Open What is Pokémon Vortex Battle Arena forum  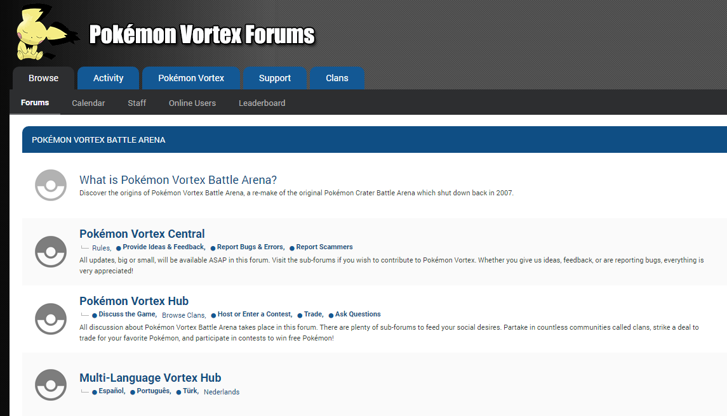[178, 179]
